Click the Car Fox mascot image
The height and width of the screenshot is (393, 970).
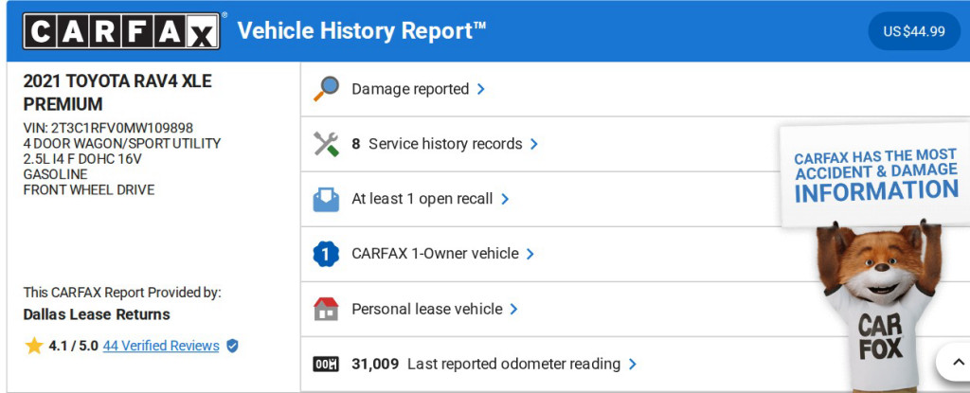click(876, 303)
